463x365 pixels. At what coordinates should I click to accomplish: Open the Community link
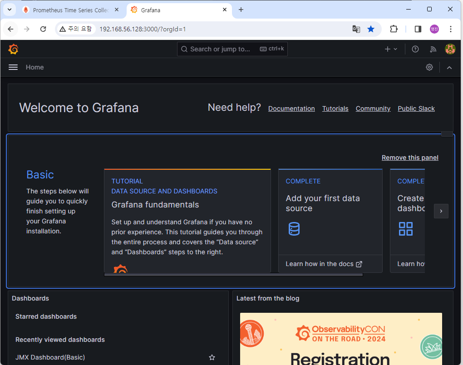point(373,109)
